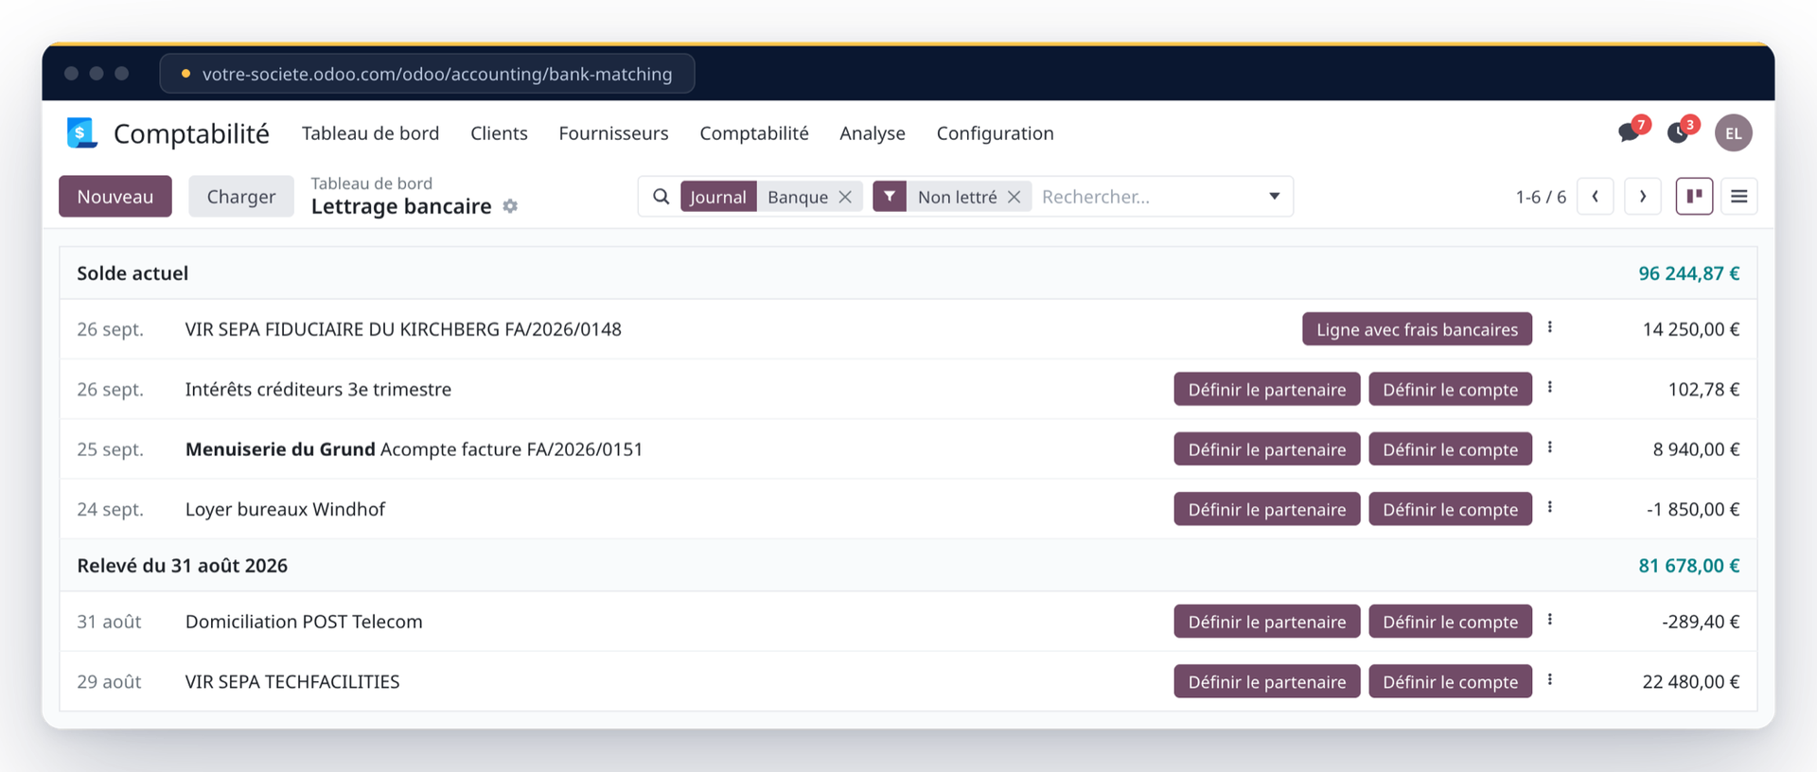
Task: Click the funnel filter icon
Action: (890, 197)
